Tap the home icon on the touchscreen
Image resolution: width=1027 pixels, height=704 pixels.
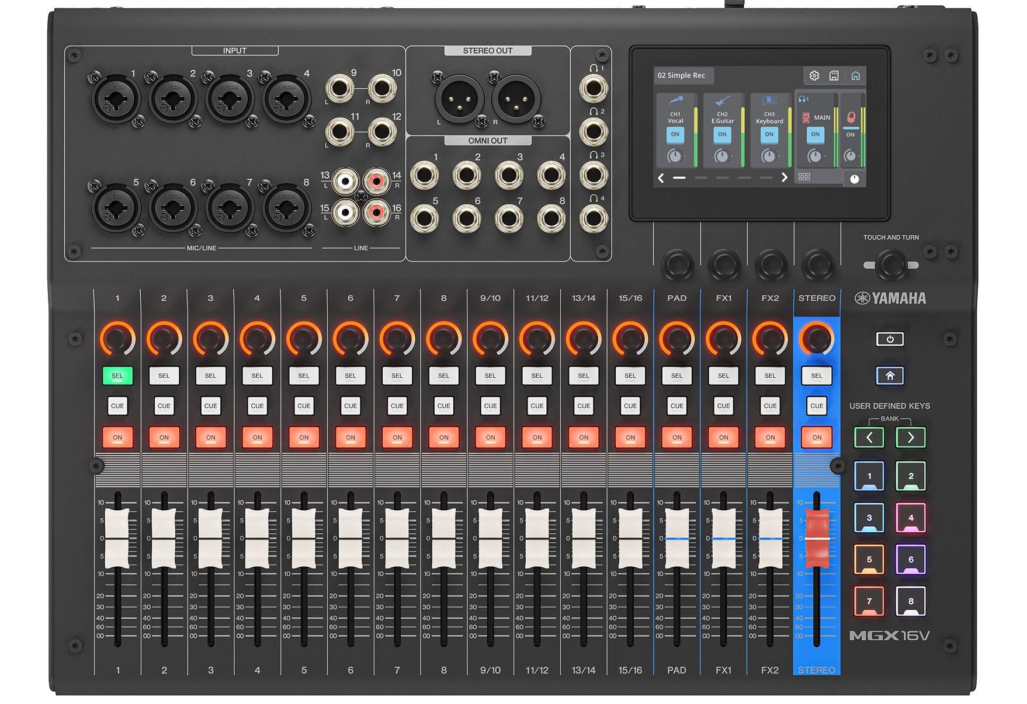tap(855, 75)
